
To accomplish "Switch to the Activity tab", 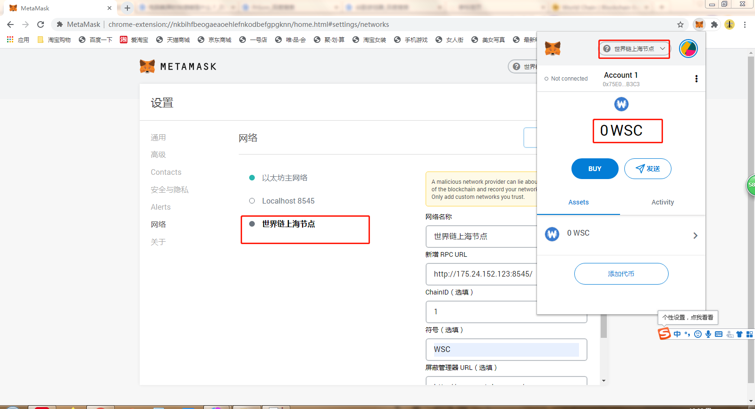I will point(663,202).
